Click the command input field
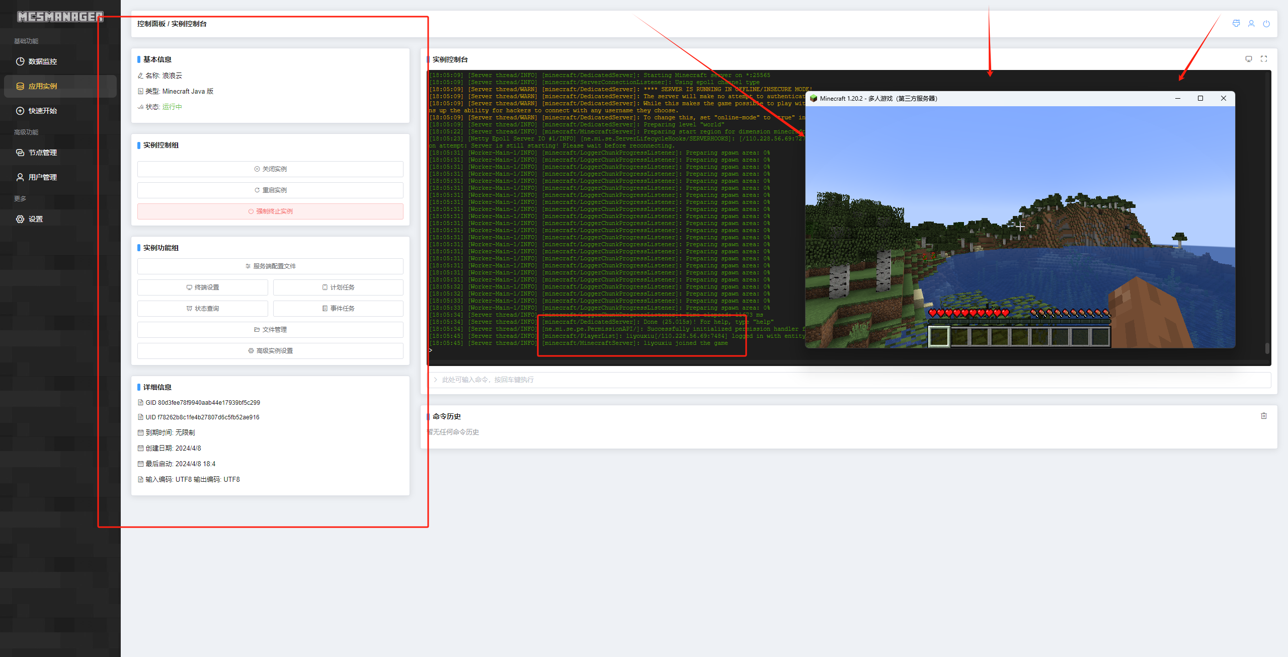The image size is (1288, 657). click(x=849, y=380)
